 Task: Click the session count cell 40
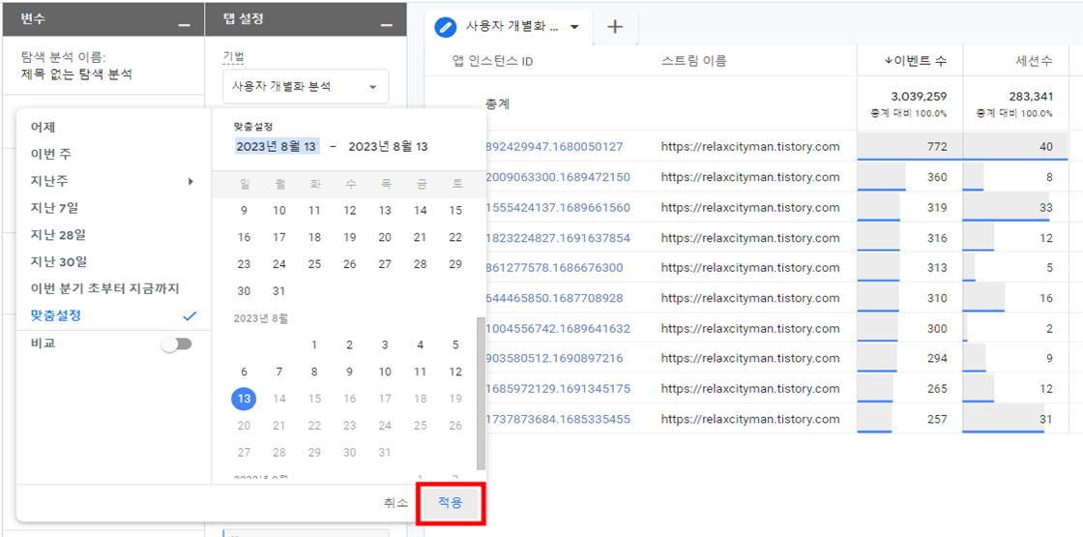[1015, 146]
